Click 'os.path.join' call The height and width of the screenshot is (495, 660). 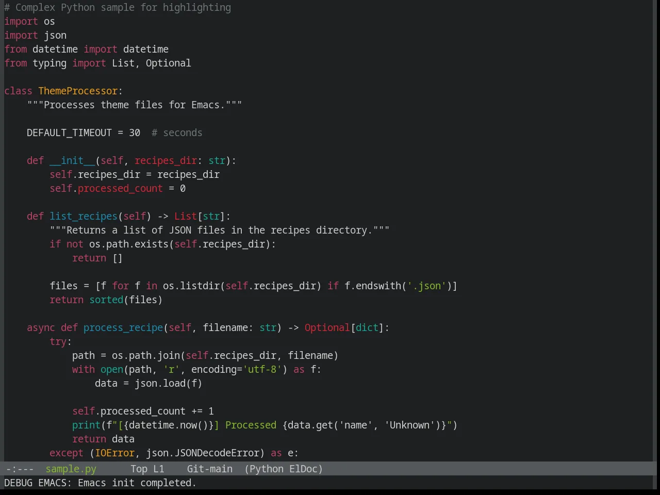(x=146, y=355)
